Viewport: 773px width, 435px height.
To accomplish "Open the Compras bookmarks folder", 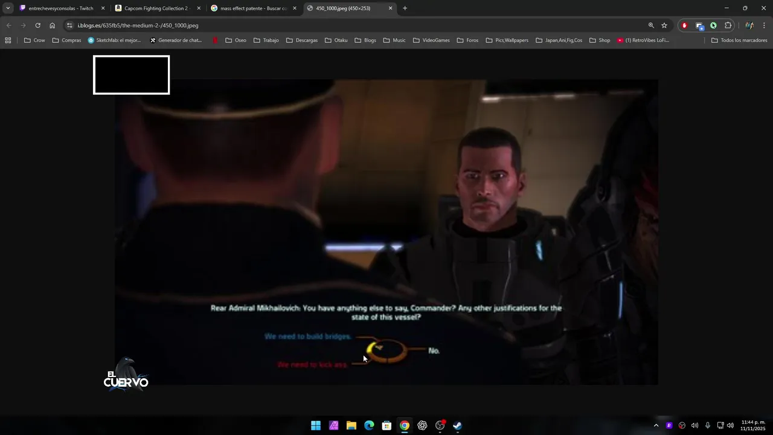I will 66,40.
